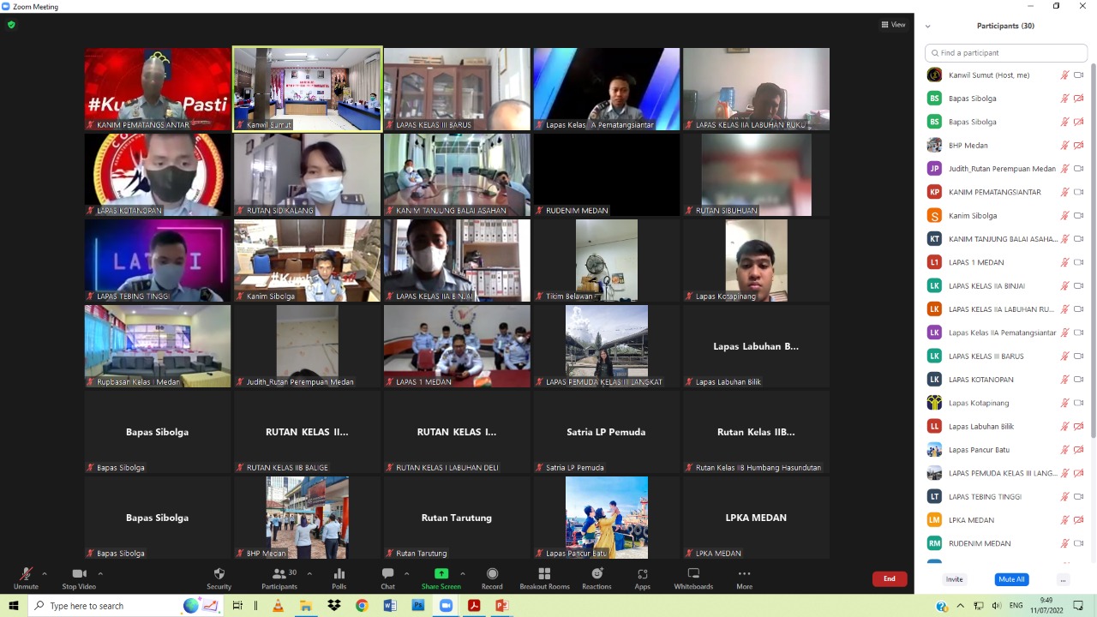
Task: Open Whiteboards in the toolbar
Action: coord(693,574)
